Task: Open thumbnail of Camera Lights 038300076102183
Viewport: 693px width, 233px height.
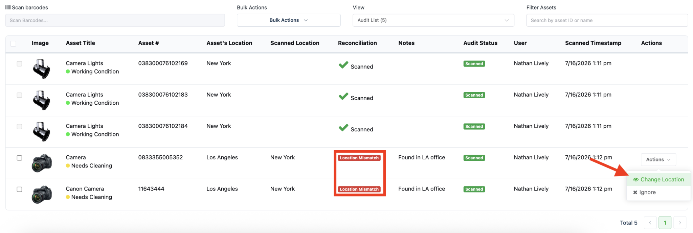Action: click(42, 100)
